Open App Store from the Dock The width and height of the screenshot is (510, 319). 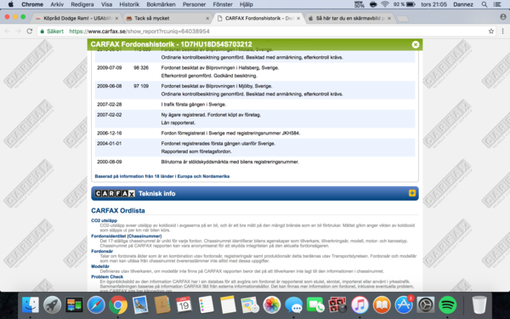coord(404,305)
